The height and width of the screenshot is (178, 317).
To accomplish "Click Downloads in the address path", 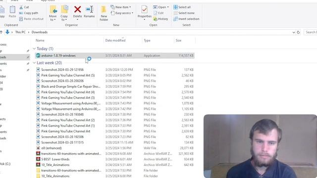I will [40, 32].
